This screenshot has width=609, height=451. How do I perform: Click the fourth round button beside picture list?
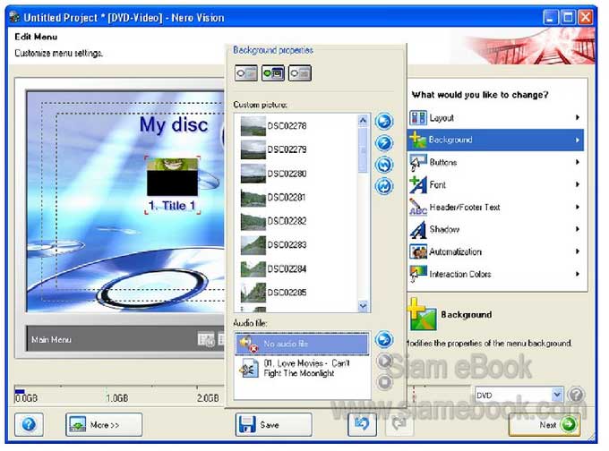[x=384, y=186]
